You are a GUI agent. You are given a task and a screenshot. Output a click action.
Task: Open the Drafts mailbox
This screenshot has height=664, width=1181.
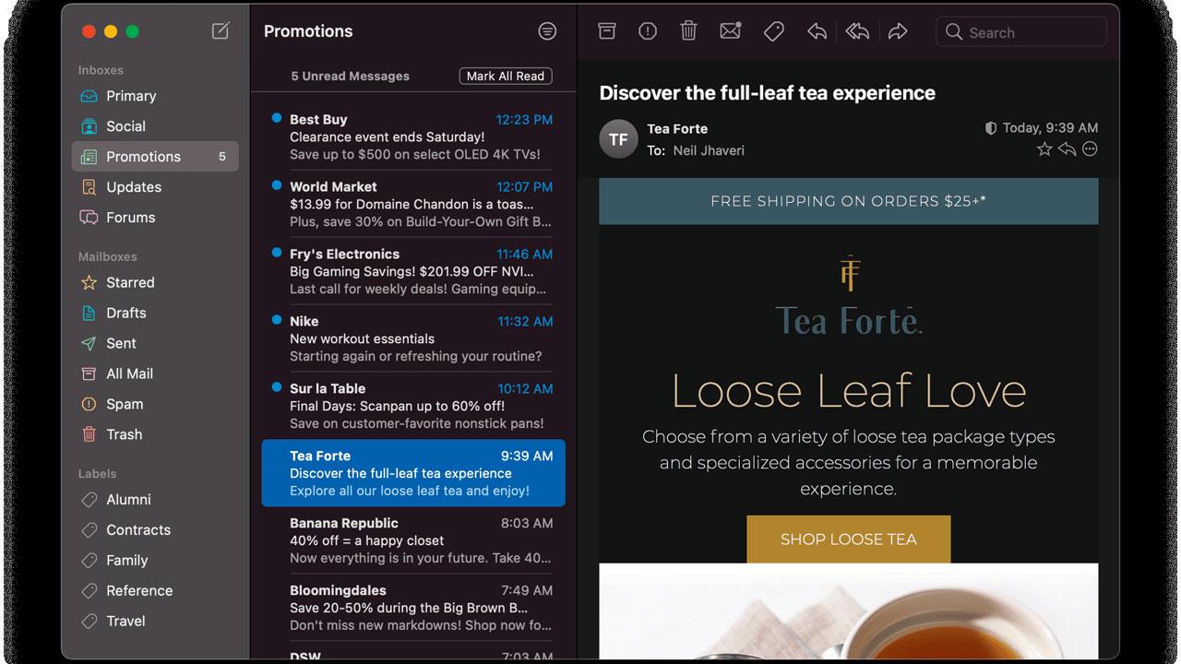(x=155, y=313)
